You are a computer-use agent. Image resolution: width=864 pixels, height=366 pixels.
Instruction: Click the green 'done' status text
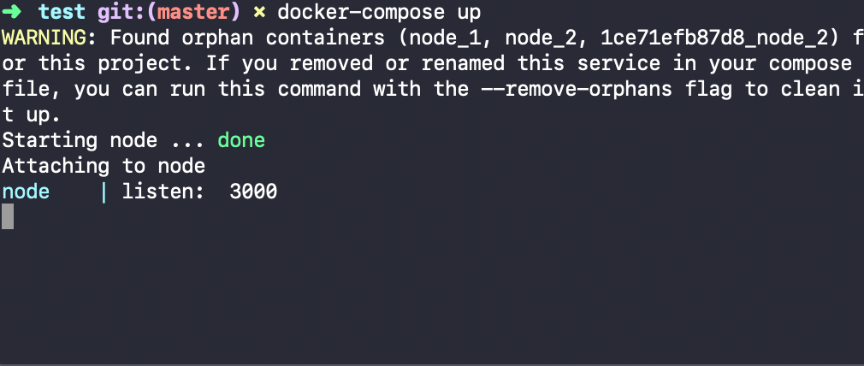click(241, 140)
